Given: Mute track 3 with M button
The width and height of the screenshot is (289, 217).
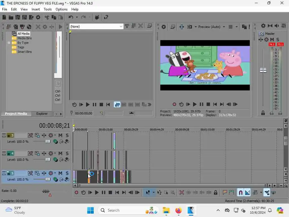Looking at the screenshot, I should 60,135.
